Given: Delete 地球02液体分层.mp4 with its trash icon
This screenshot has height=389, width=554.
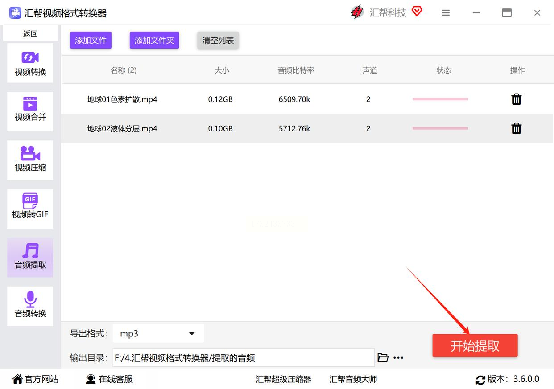Looking at the screenshot, I should pos(516,128).
